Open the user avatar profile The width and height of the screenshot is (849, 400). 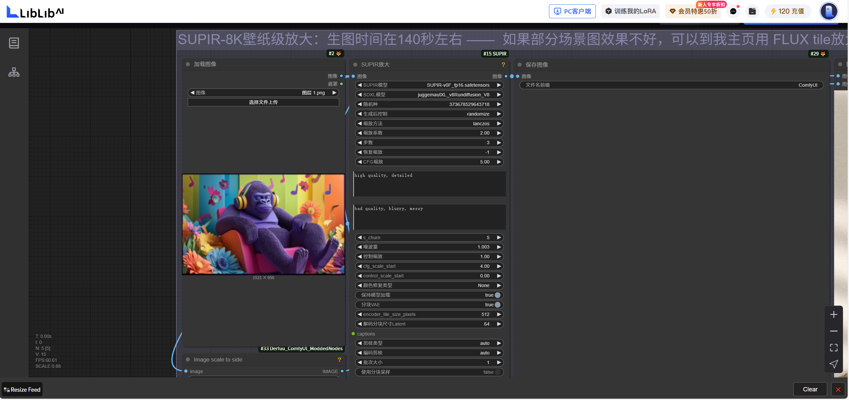pos(829,11)
